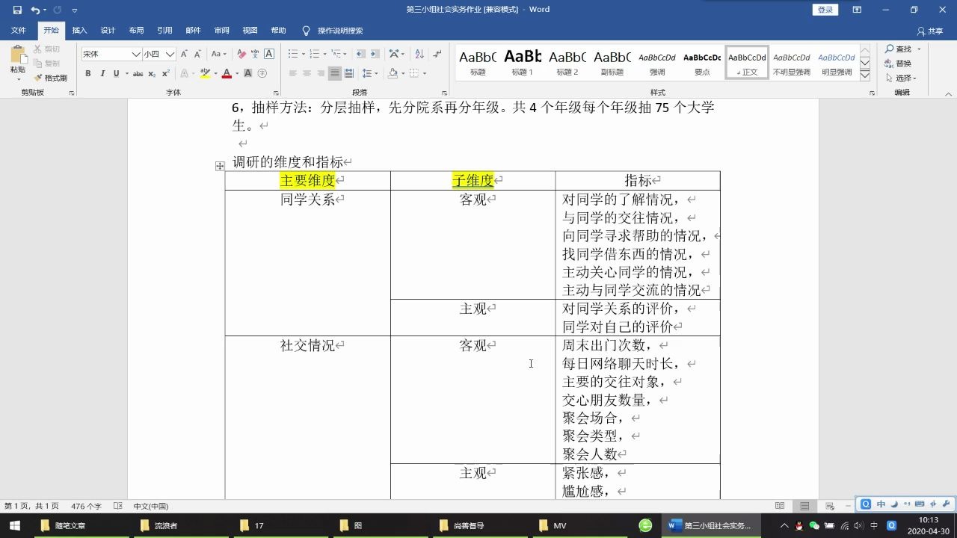Screen dimensions: 957x538
Task: Toggle Print Layout view in status bar
Action: [804, 506]
